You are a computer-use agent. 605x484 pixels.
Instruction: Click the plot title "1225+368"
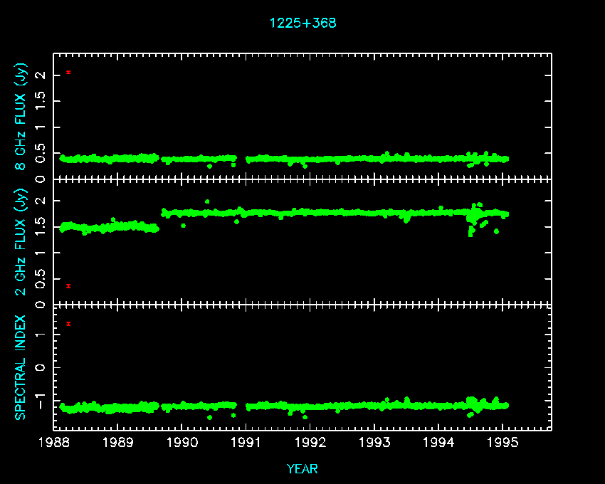[x=302, y=23]
